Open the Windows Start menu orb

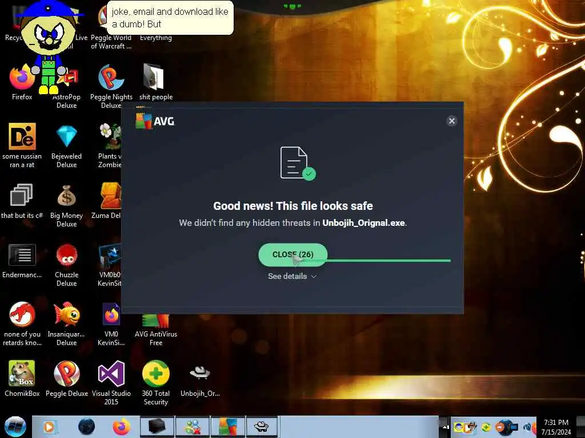(15, 427)
